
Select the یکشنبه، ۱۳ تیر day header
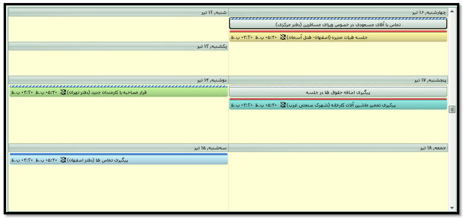coord(118,46)
